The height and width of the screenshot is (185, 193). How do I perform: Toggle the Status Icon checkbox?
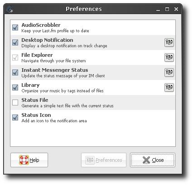coord(15,117)
